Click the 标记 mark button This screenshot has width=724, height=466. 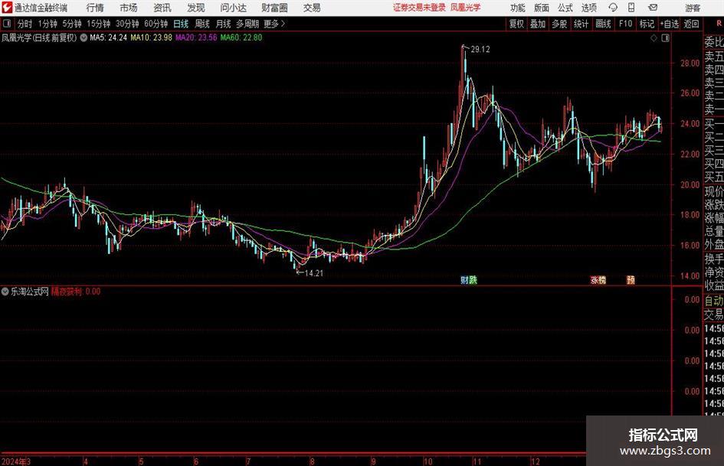click(647, 24)
